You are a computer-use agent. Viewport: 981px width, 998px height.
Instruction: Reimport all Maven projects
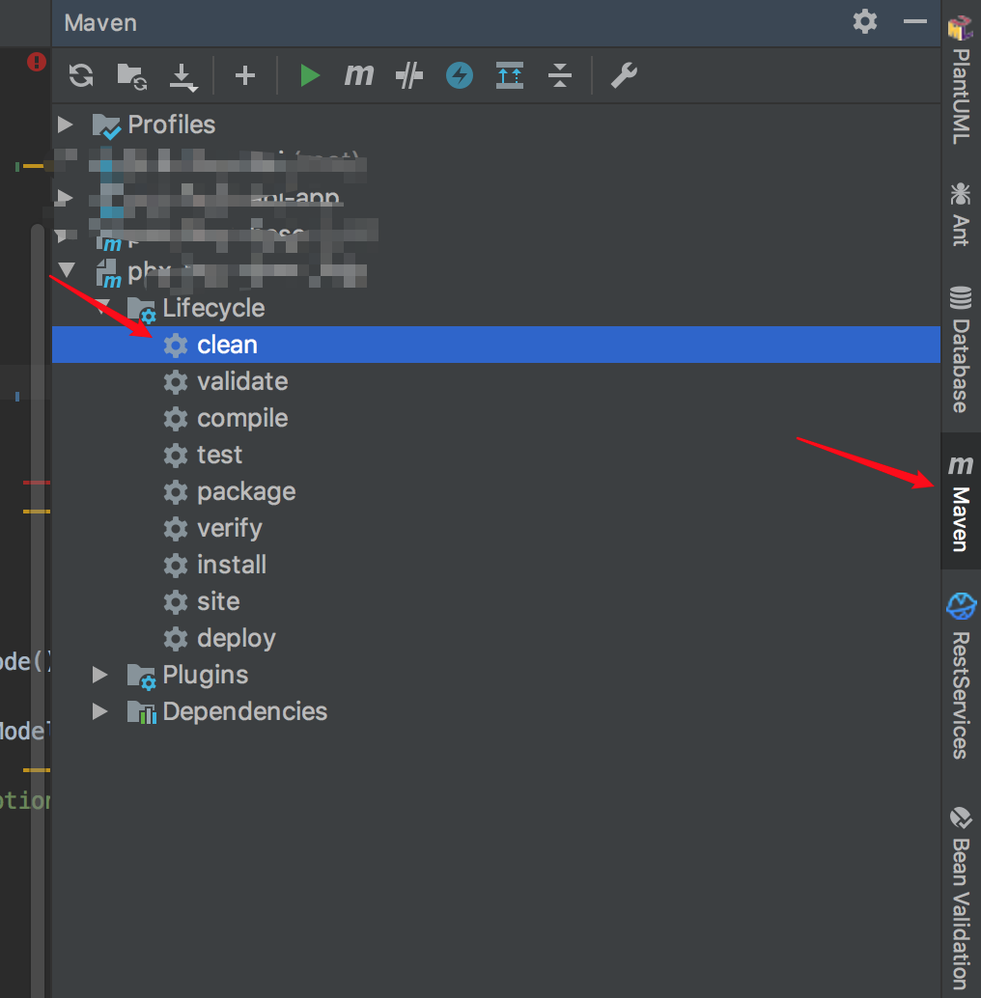click(80, 75)
